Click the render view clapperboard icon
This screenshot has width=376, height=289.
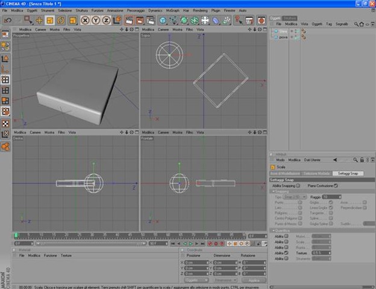pos(129,20)
